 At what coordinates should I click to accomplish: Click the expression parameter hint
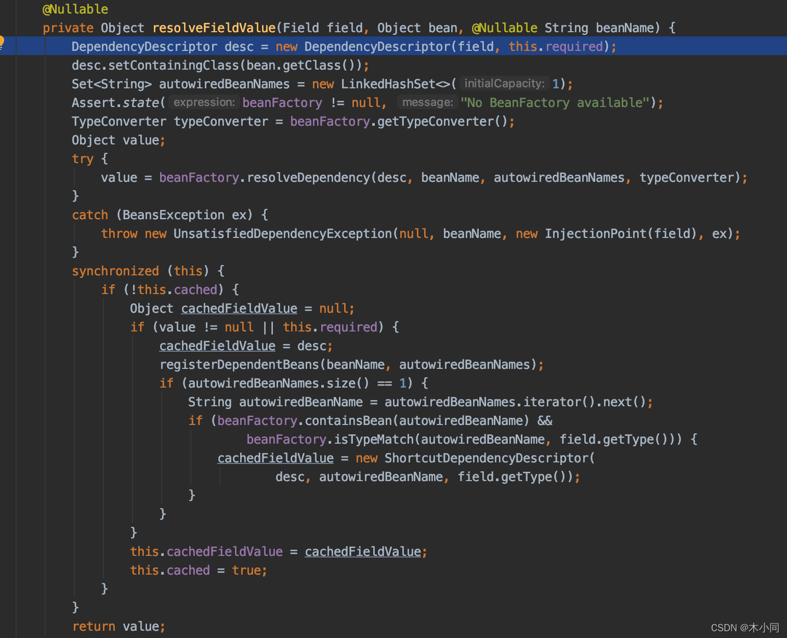tap(204, 102)
